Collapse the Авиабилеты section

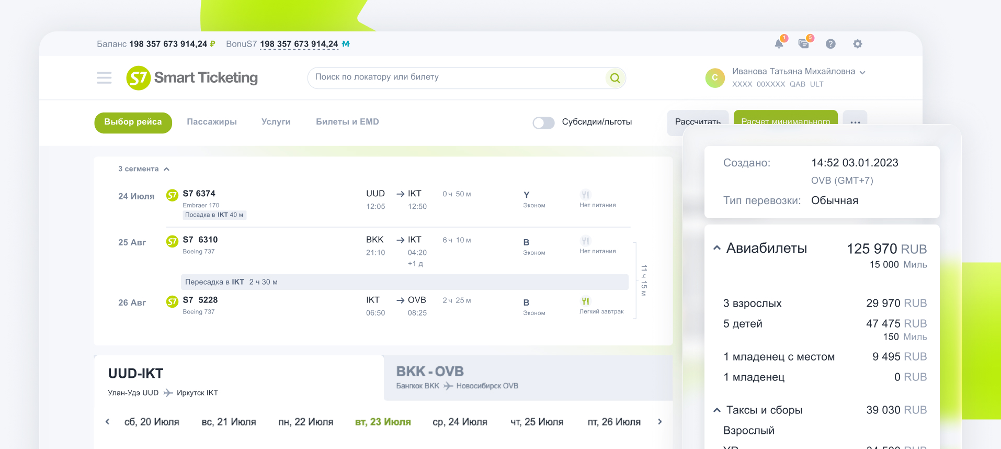717,248
